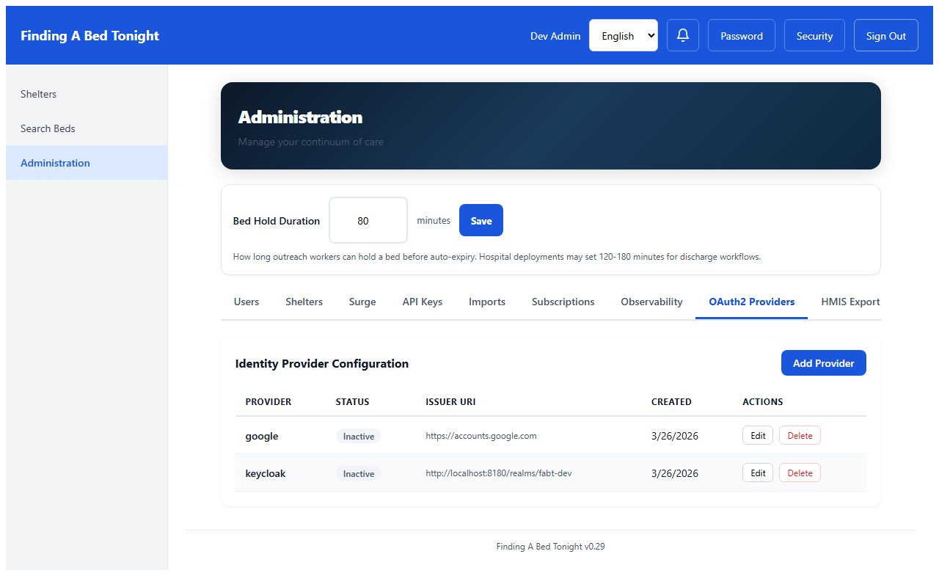939x576 pixels.
Task: Open the HMIS Export tab
Action: pyautogui.click(x=851, y=302)
